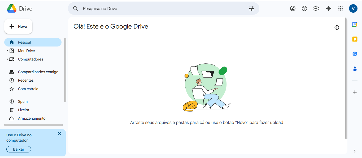Click the Novo button
The image size is (362, 158).
pyautogui.click(x=18, y=26)
